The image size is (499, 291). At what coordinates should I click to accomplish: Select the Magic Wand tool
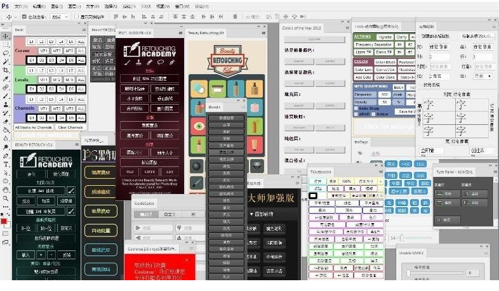tap(6, 61)
